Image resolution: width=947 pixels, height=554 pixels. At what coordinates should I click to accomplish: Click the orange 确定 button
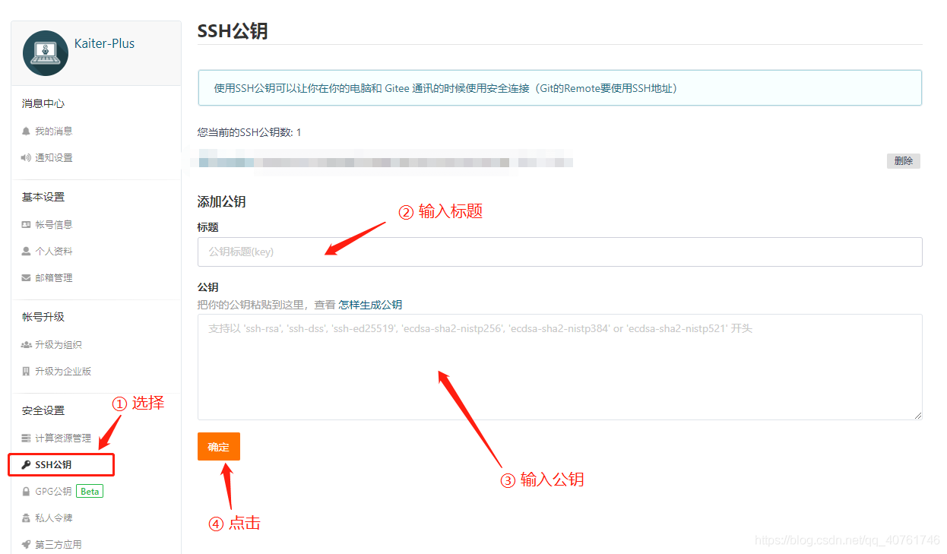pyautogui.click(x=219, y=447)
